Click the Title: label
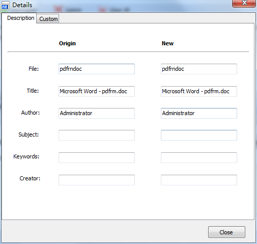The height and width of the screenshot is (244, 257). point(33,91)
